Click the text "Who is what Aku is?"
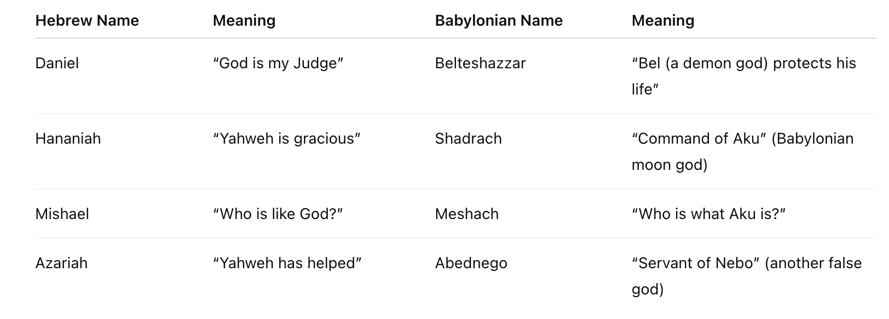 [x=708, y=214]
